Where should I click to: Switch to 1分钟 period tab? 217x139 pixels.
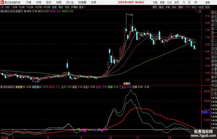(x=14, y=7)
